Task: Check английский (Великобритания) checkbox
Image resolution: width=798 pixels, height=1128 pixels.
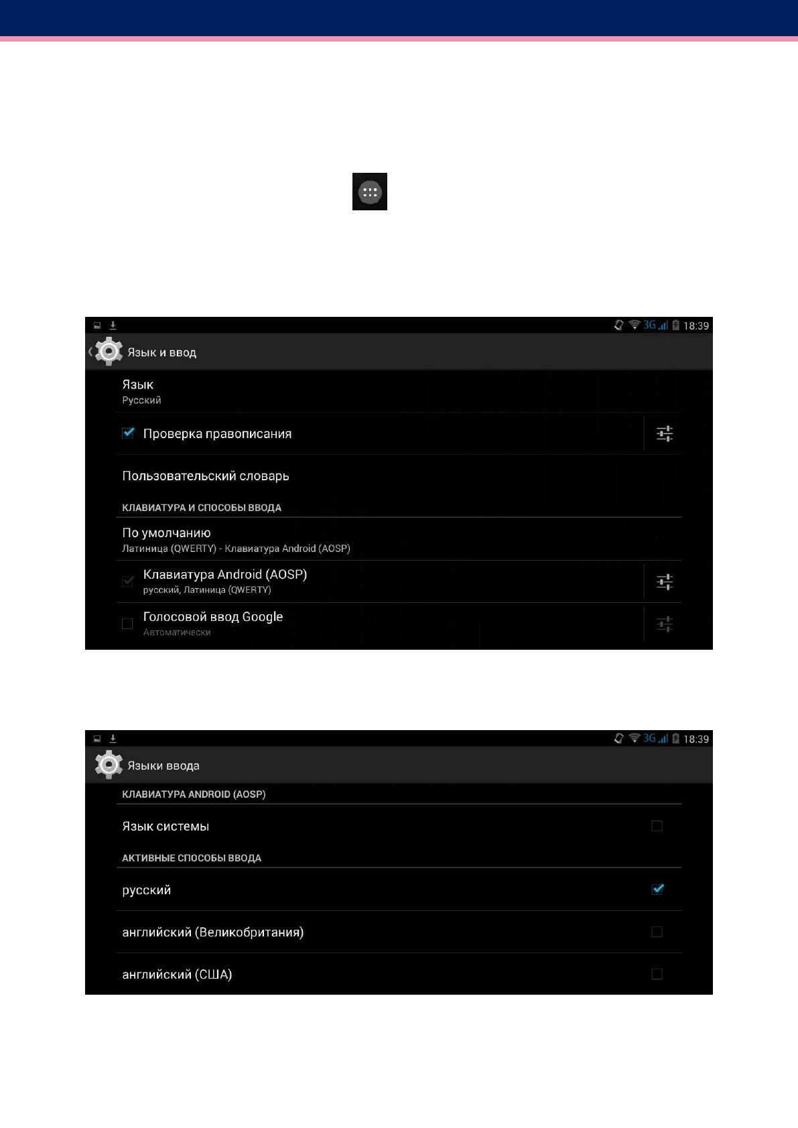Action: tap(657, 932)
